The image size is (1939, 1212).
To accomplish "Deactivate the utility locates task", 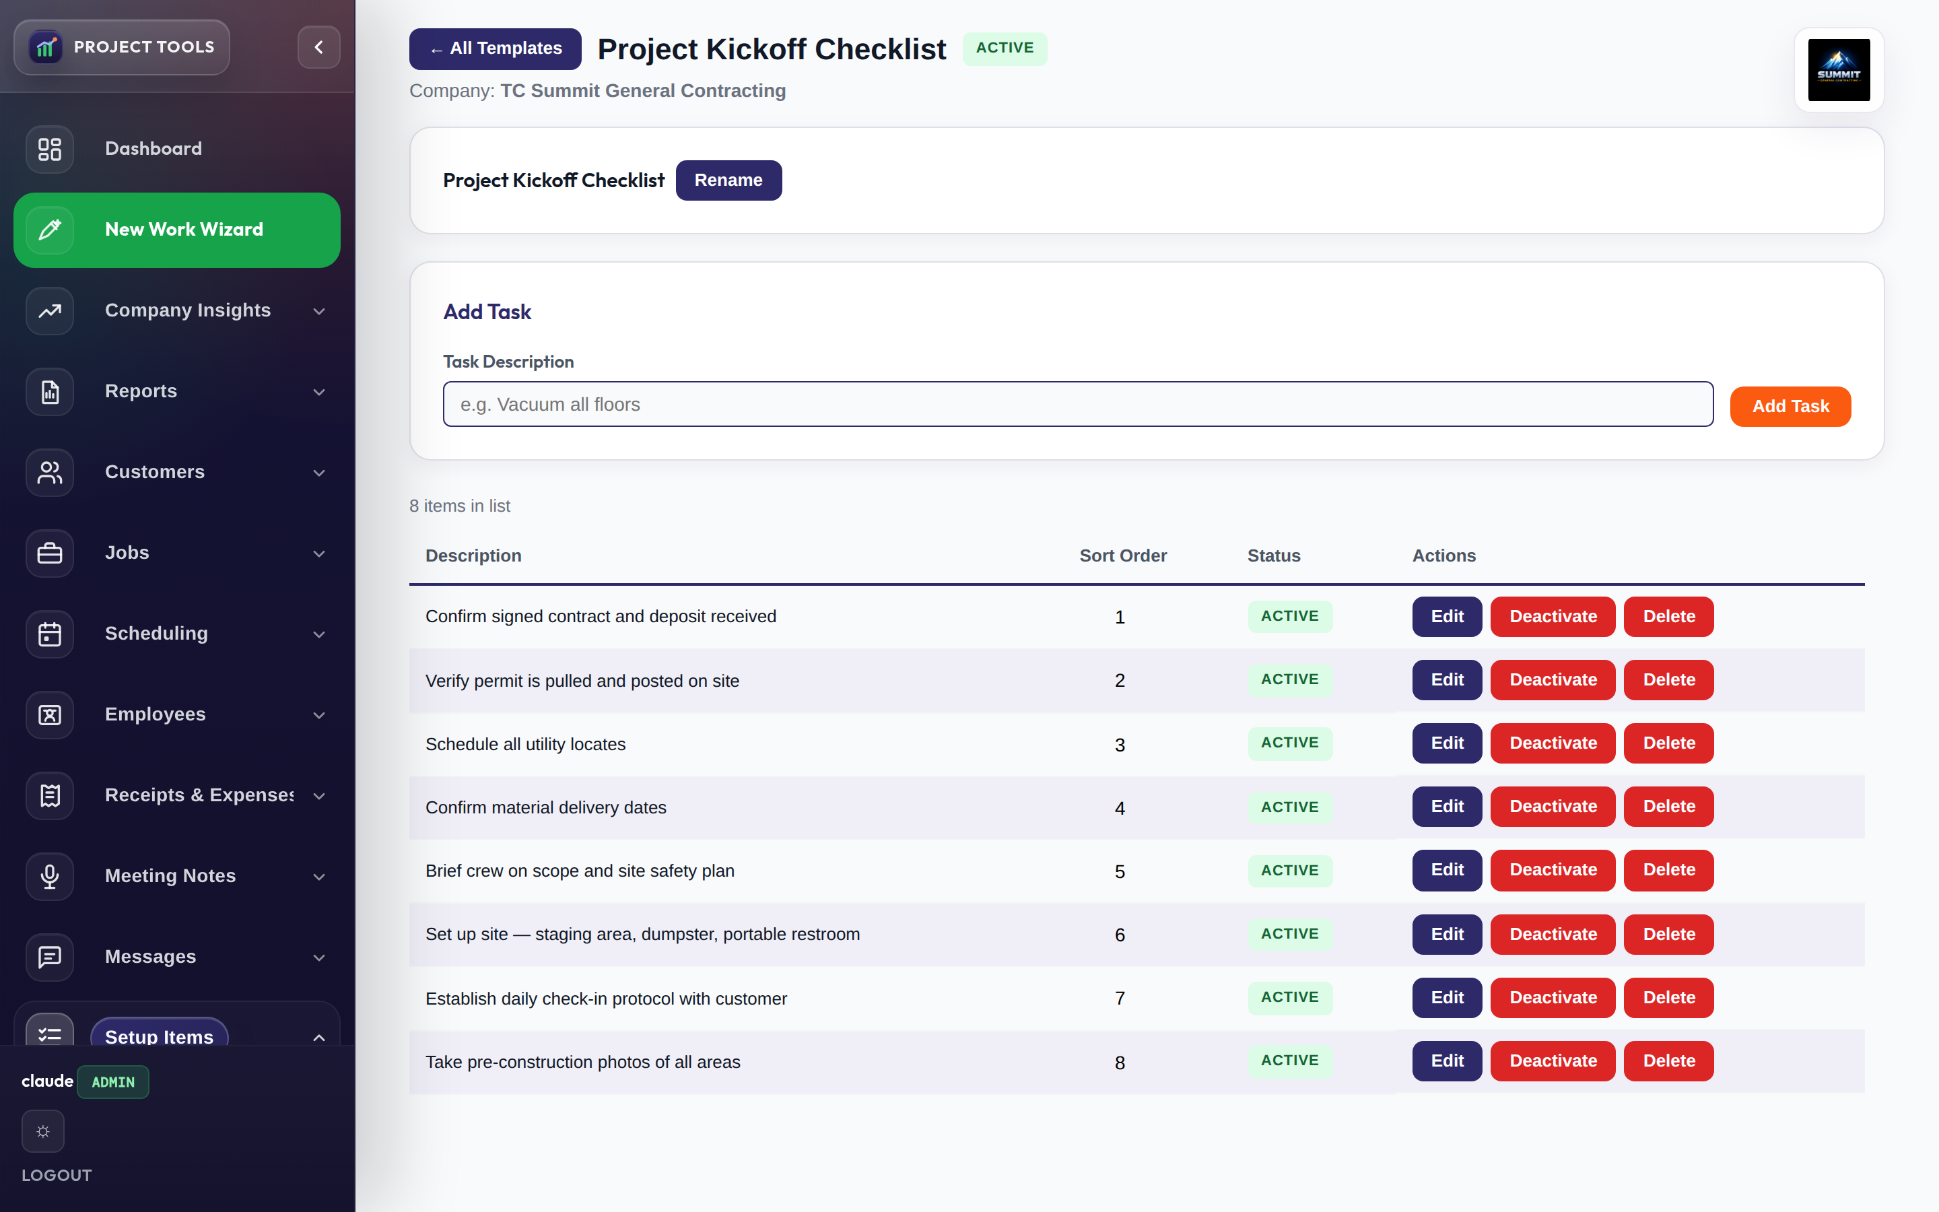I will click(1553, 743).
